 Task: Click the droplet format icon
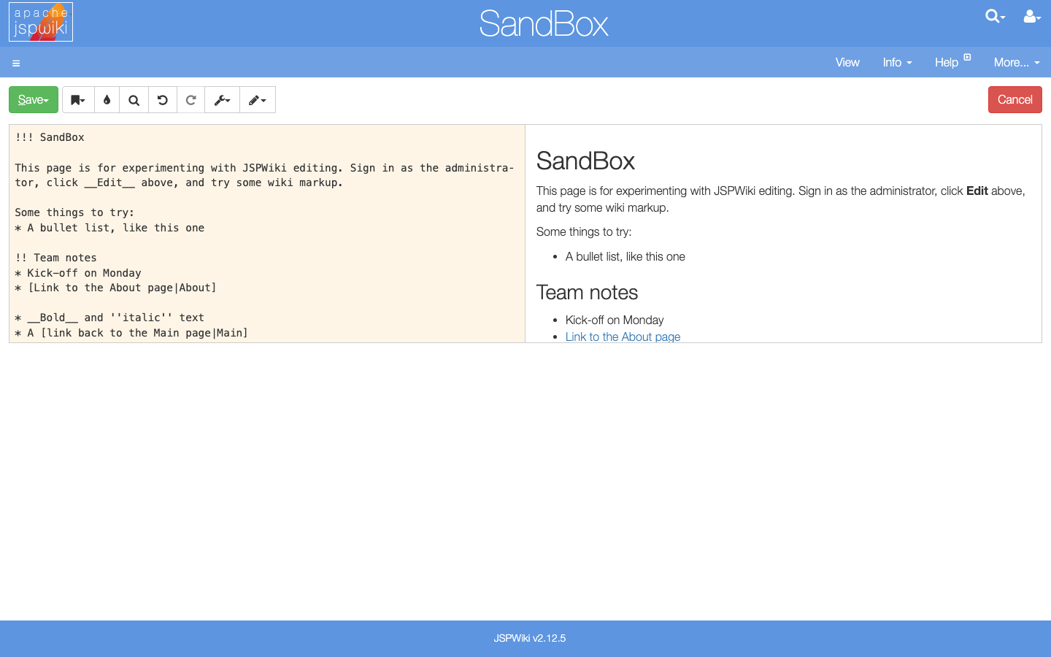click(107, 100)
